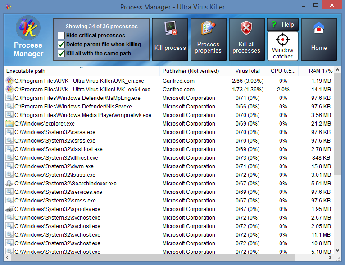Click the UVK_en64.exe process icon
Viewport: 345px width, 265px height.
[x=9, y=89]
